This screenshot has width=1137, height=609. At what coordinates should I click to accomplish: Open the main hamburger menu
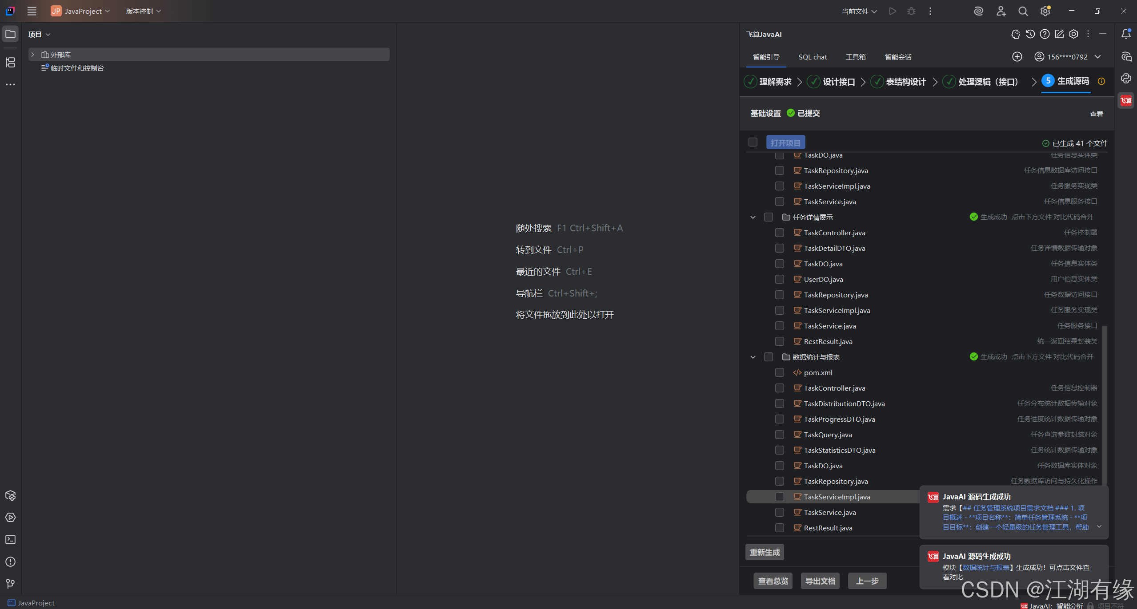32,11
